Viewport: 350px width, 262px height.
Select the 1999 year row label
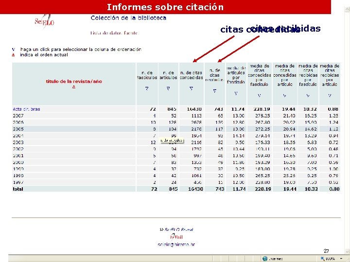tap(18, 169)
